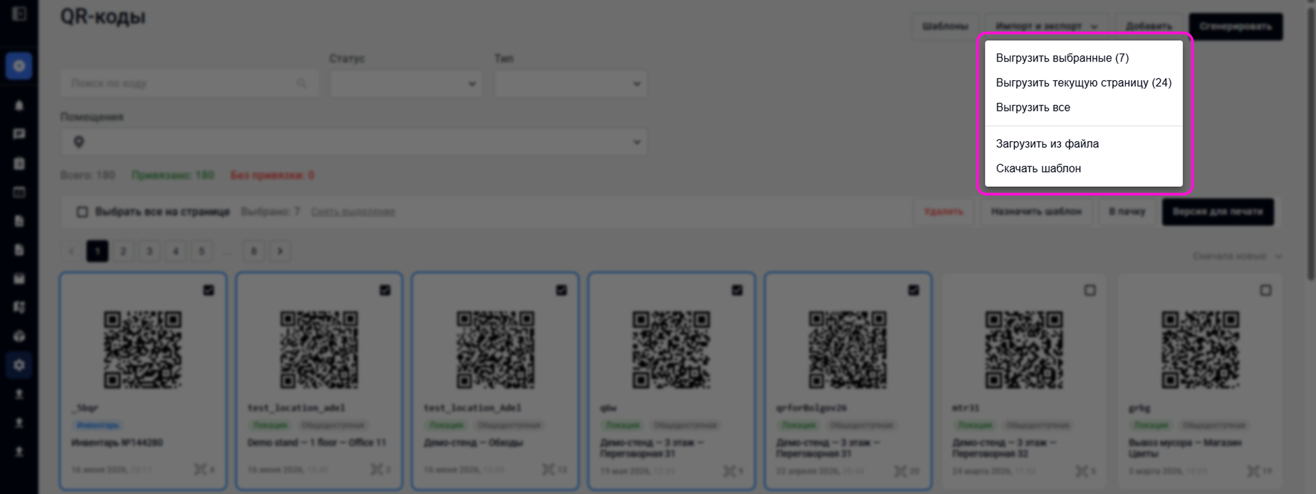The image size is (1316, 494).
Task: Click the 'Добавить' button
Action: (1148, 26)
